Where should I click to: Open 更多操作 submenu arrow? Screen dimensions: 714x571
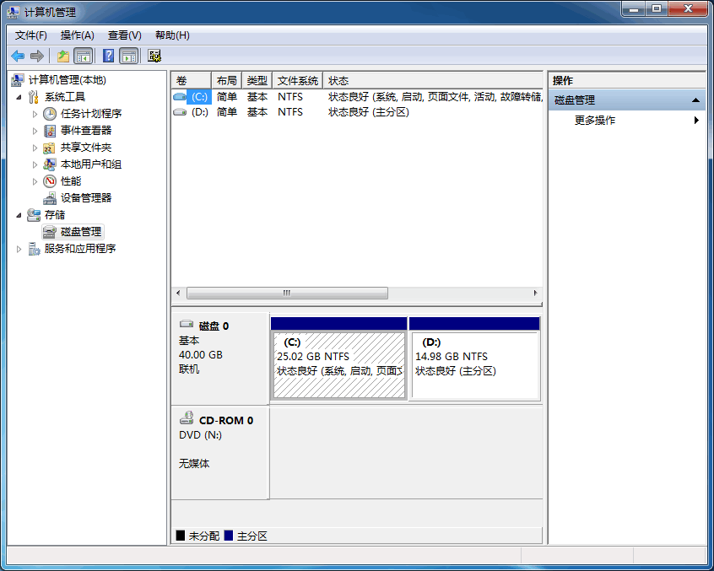click(x=696, y=120)
